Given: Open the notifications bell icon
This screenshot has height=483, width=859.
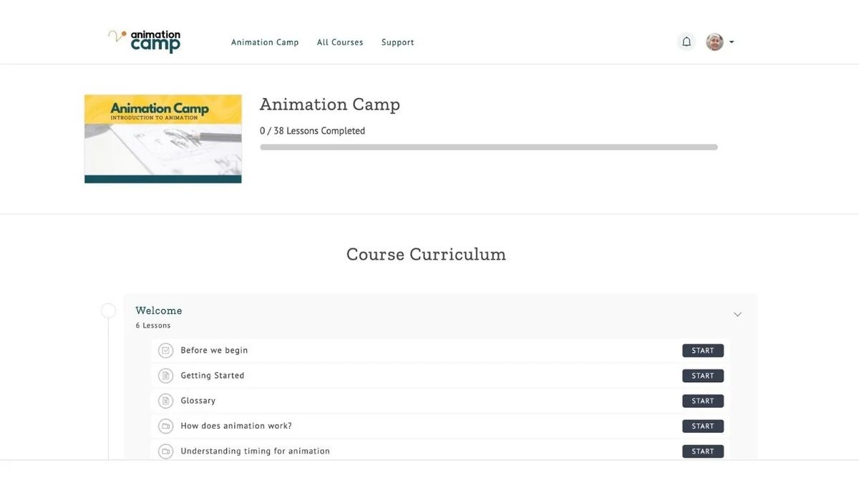Looking at the screenshot, I should 686,42.
